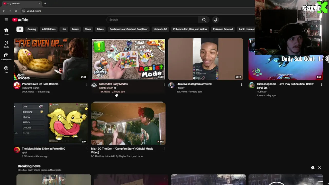This screenshot has width=329, height=185.
Task: Click the YouTube logo
Action: (x=20, y=20)
